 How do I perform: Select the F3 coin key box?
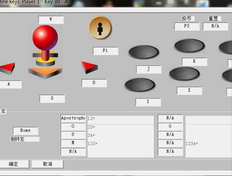click(187, 27)
